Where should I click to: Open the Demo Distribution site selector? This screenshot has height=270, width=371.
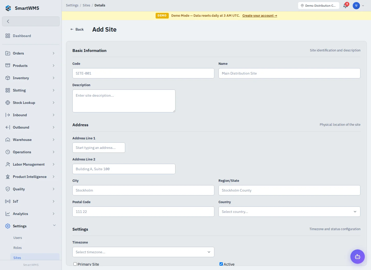(318, 6)
